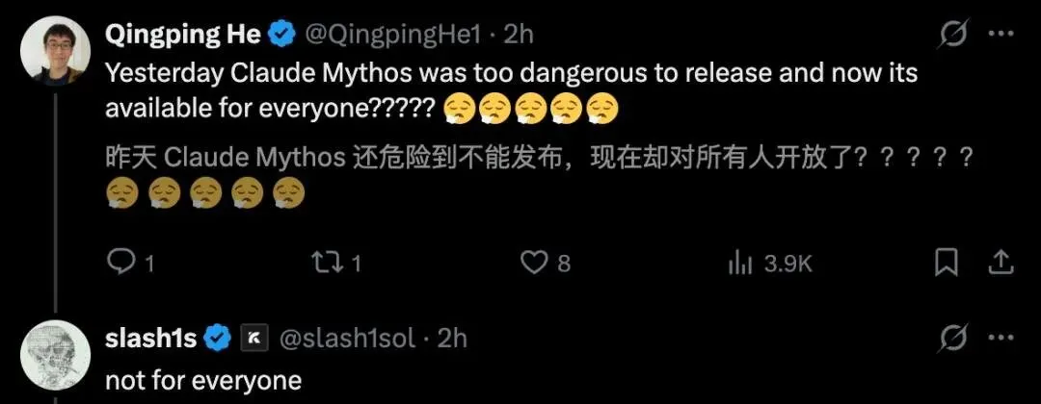View analytics showing 3.9K views
Image resolution: width=1041 pixels, height=404 pixels.
(770, 265)
